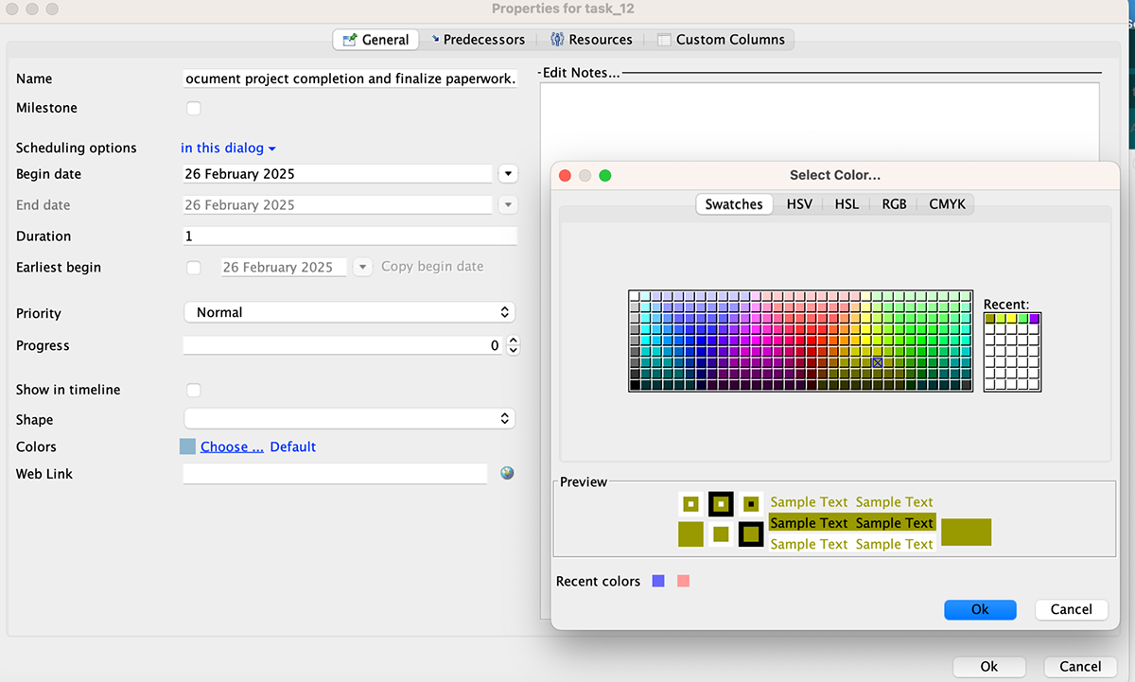
Task: Switch to the CMYK color tab
Action: coord(947,204)
